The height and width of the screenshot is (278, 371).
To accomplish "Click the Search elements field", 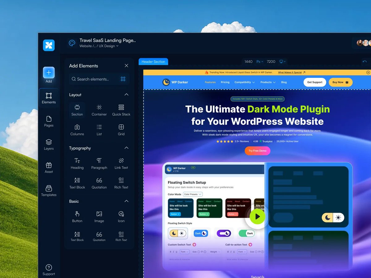I will 99,79.
